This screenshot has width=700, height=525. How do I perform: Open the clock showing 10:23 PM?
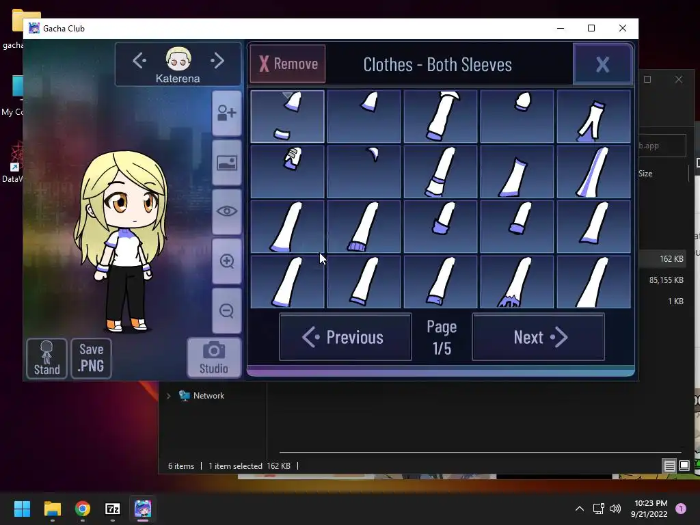[x=649, y=509]
